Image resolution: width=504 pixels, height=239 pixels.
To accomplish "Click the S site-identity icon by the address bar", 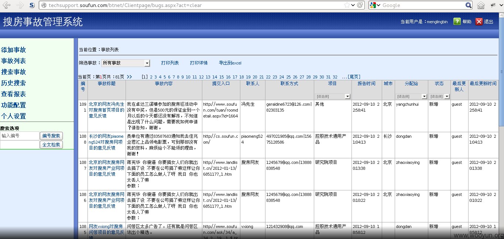I will tap(32, 5).
